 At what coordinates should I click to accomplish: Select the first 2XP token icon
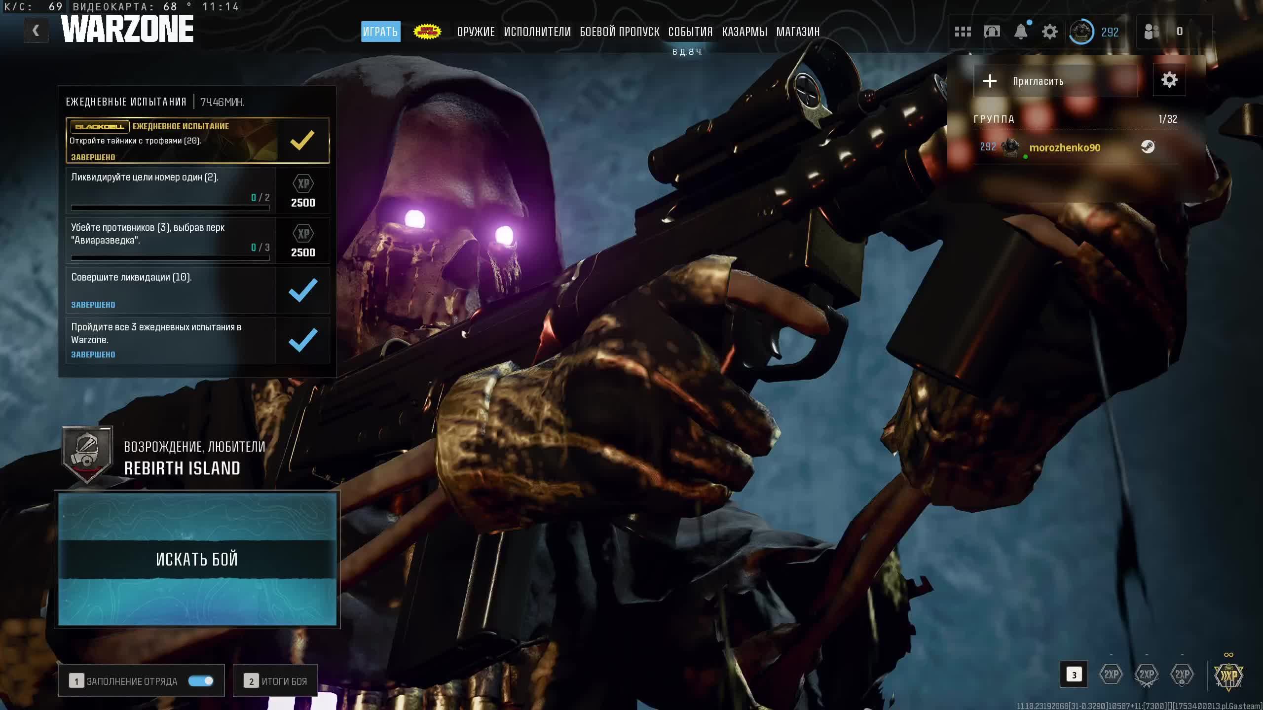(x=1111, y=674)
